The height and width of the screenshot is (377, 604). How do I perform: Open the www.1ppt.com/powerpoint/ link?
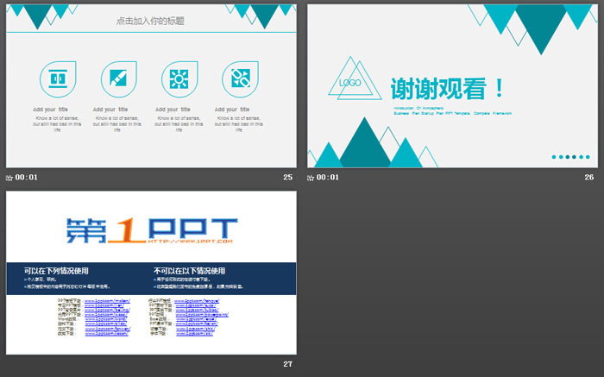coord(202,315)
